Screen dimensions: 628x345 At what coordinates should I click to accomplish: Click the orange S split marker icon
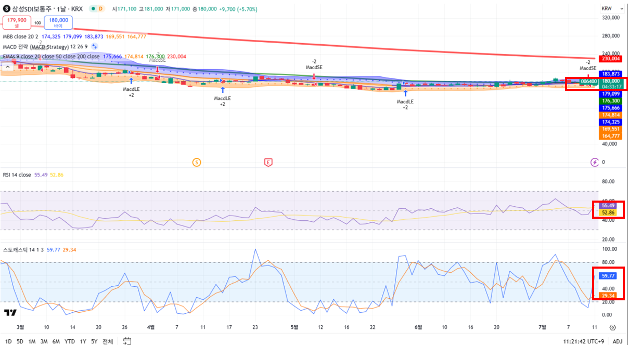point(196,162)
